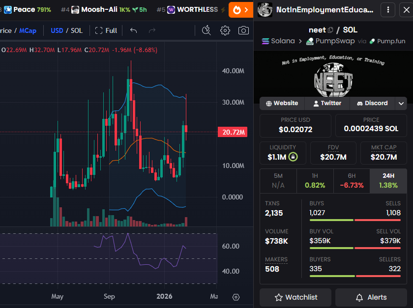The width and height of the screenshot is (413, 308).
Task: Open the indicators quick search icon
Action: (206, 30)
